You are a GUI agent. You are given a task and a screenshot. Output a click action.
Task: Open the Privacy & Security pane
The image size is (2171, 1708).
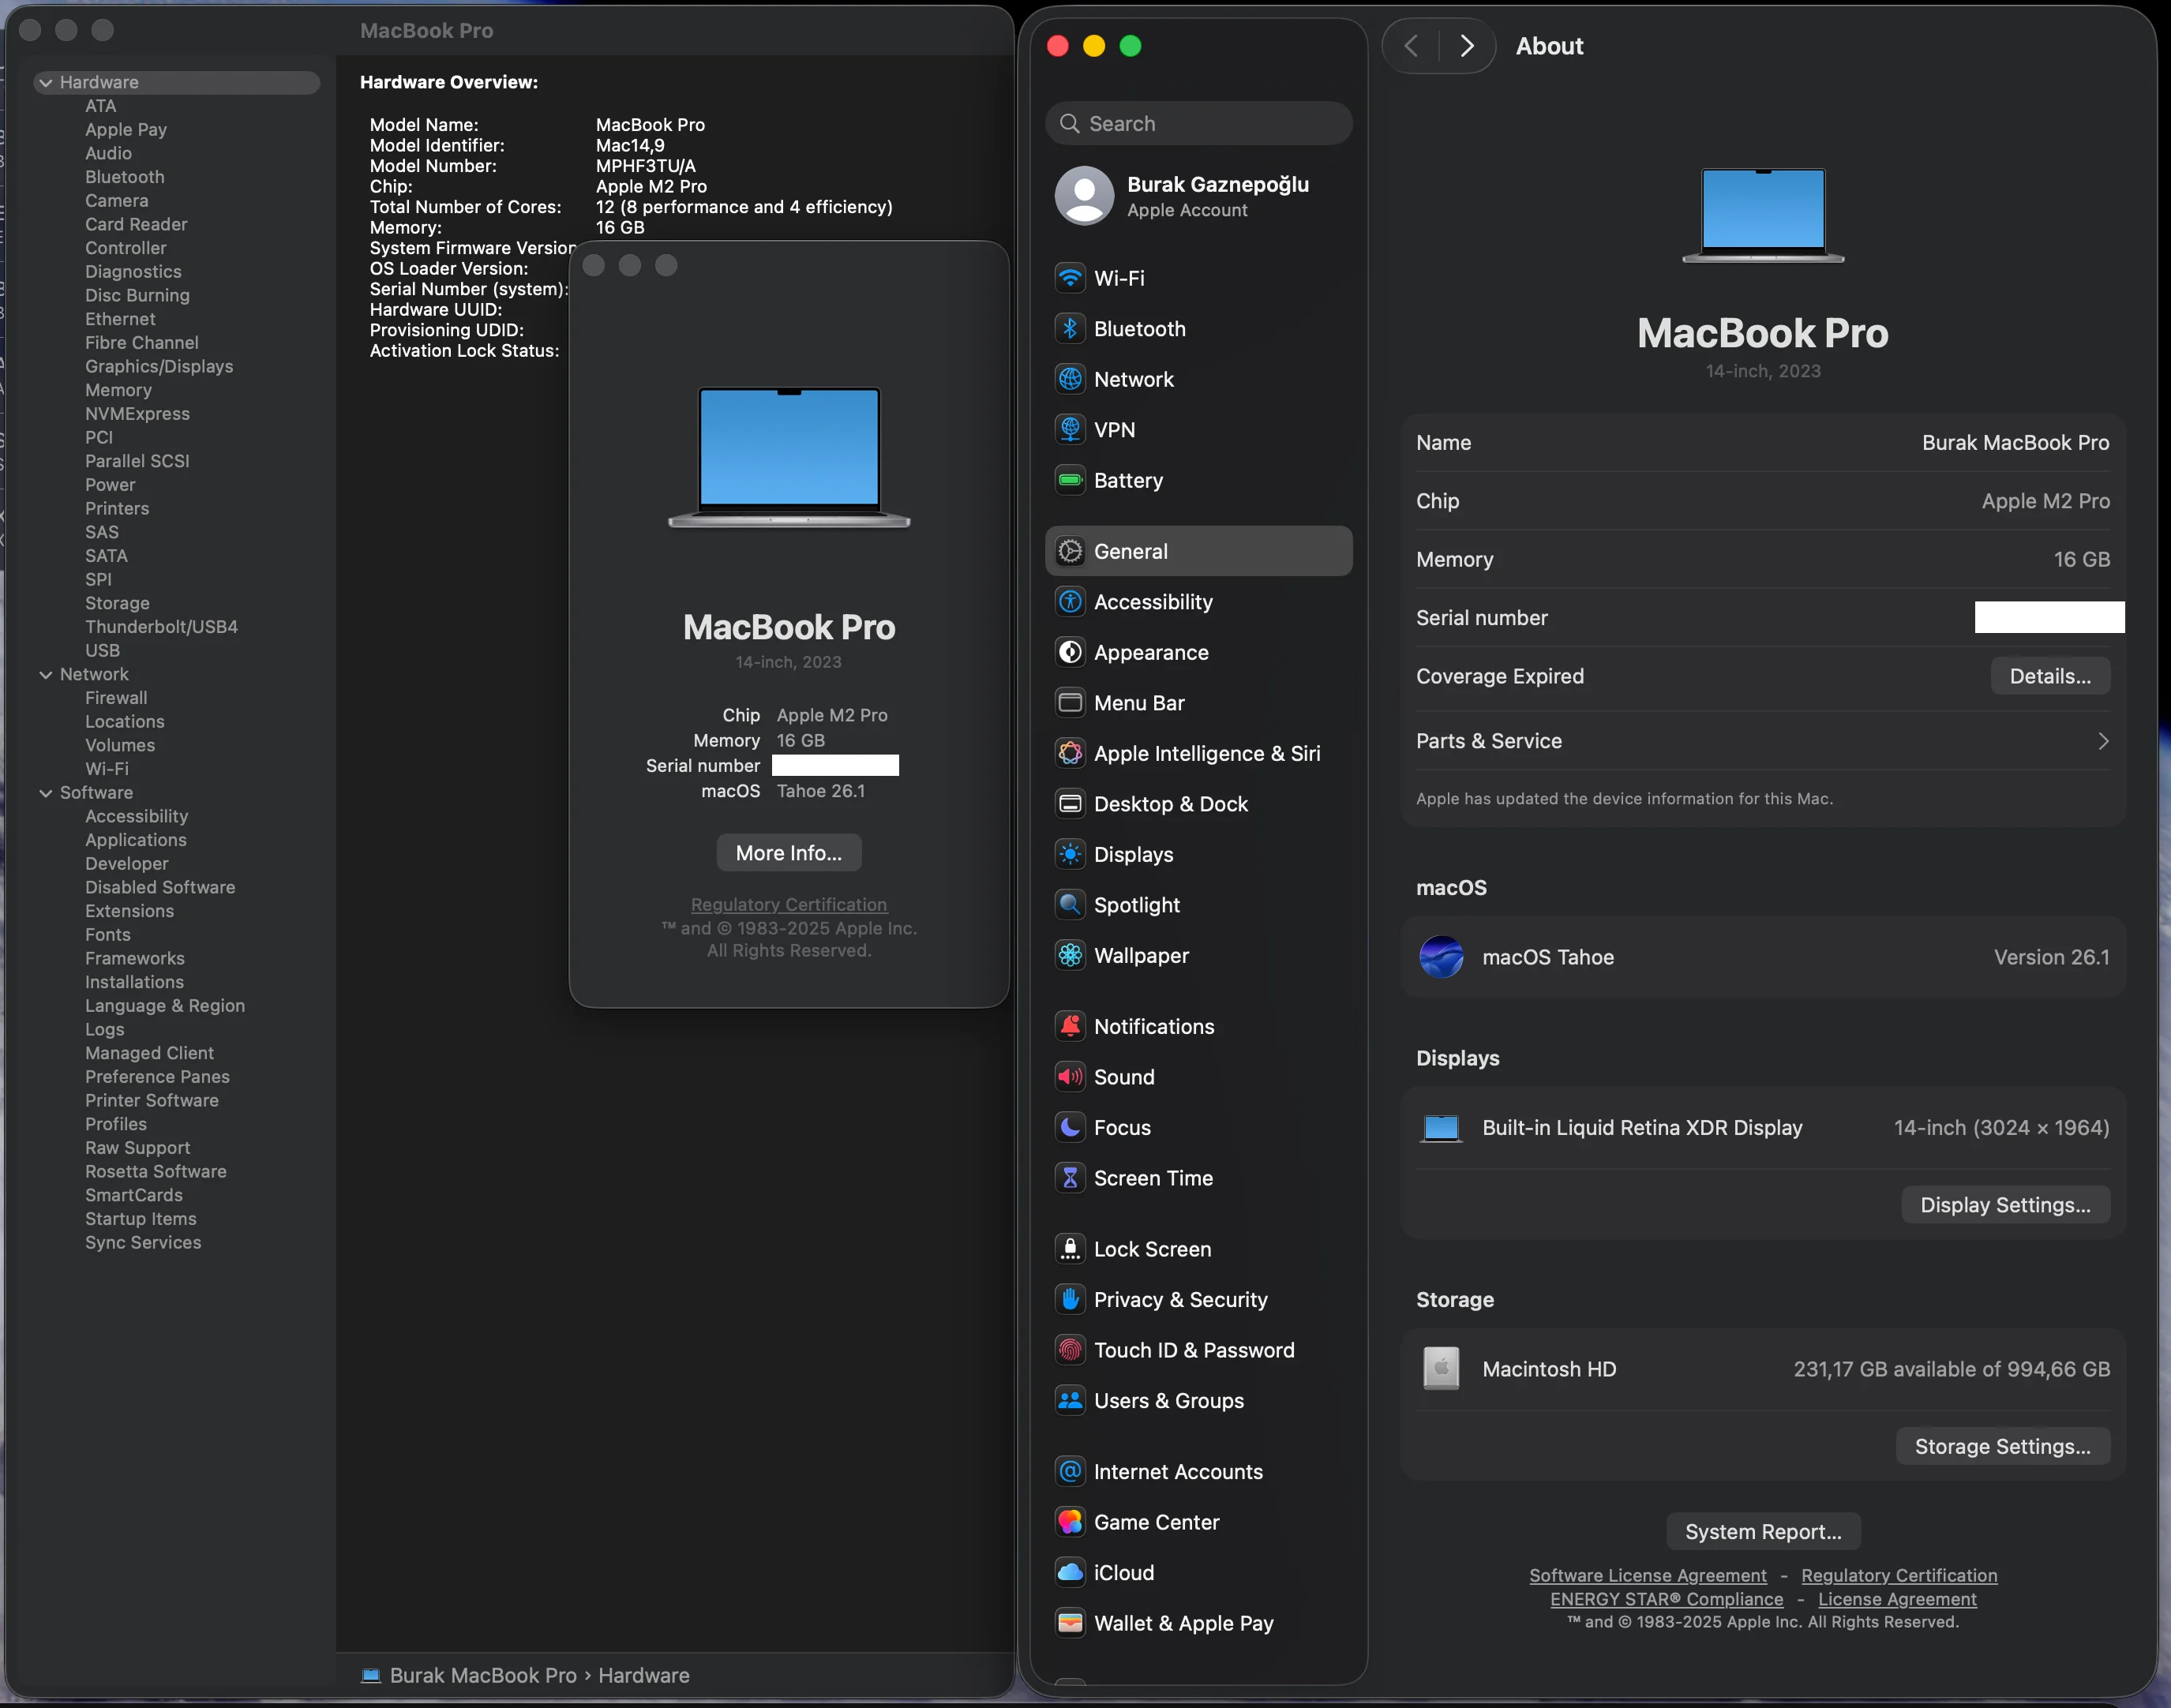[x=1180, y=1300]
